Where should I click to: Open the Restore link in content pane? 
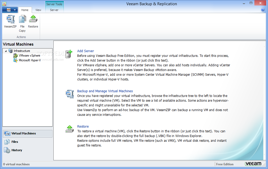pyautogui.click(x=83, y=126)
